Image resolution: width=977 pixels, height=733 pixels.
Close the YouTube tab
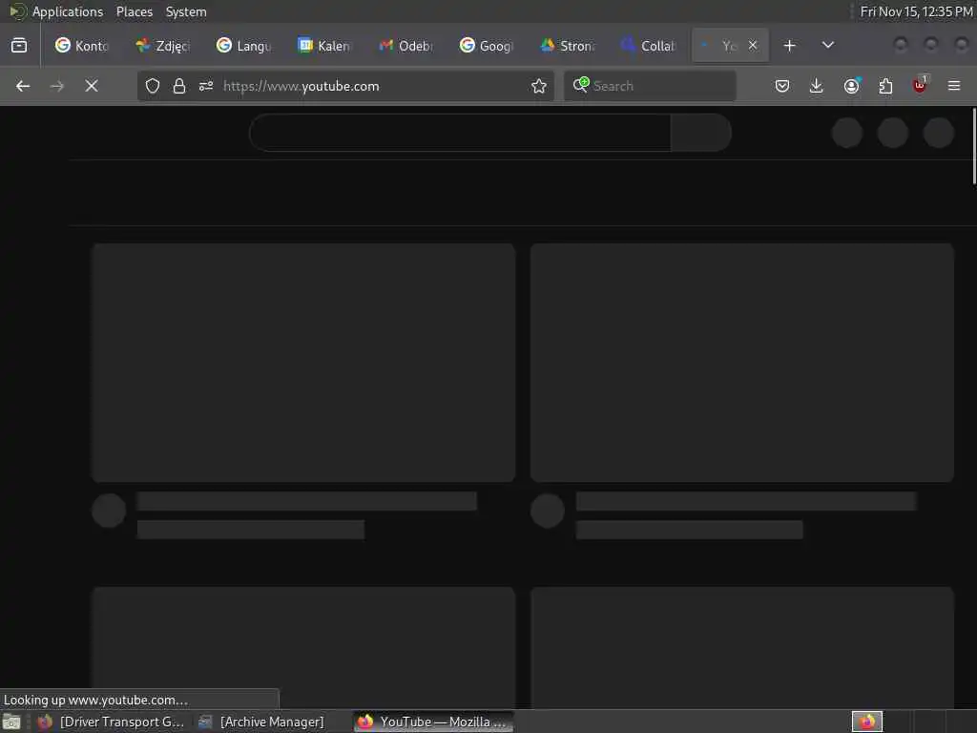pos(753,45)
